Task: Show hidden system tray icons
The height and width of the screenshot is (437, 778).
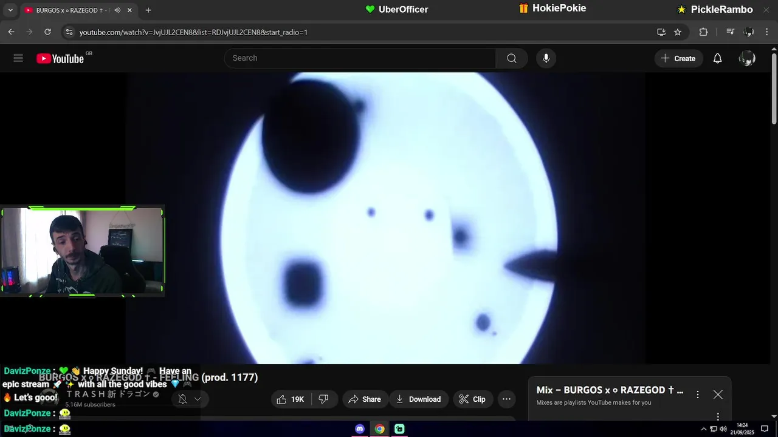Action: pyautogui.click(x=704, y=429)
